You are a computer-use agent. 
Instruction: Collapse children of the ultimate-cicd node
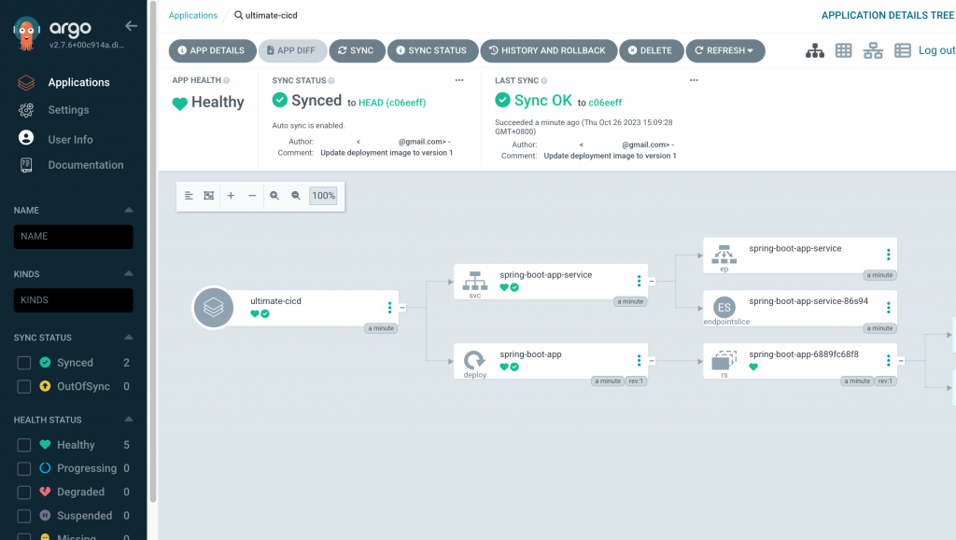pyautogui.click(x=402, y=308)
